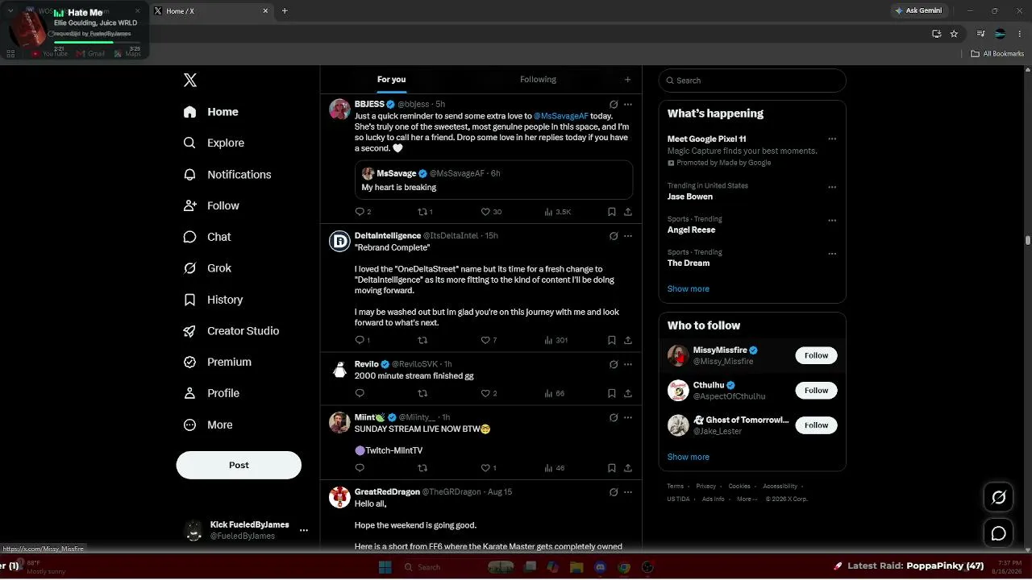
Task: Open the quoted MsSavage post
Action: tap(493, 180)
